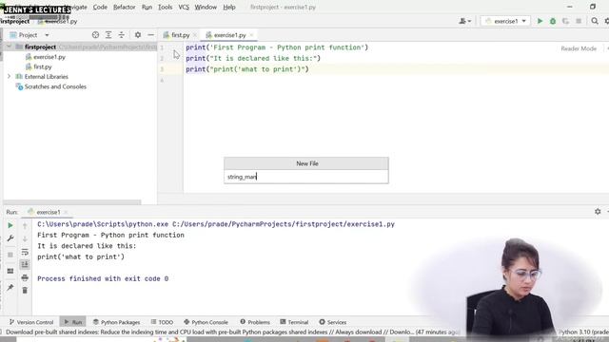Open Problems tool window
The height and width of the screenshot is (342, 609).
click(255, 322)
